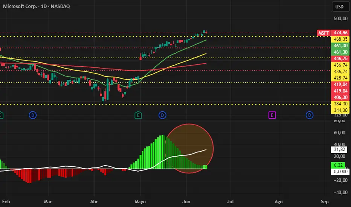The width and height of the screenshot is (351, 207).
Task: Click the 60,00 indicator axis label
Action: coord(339,133)
